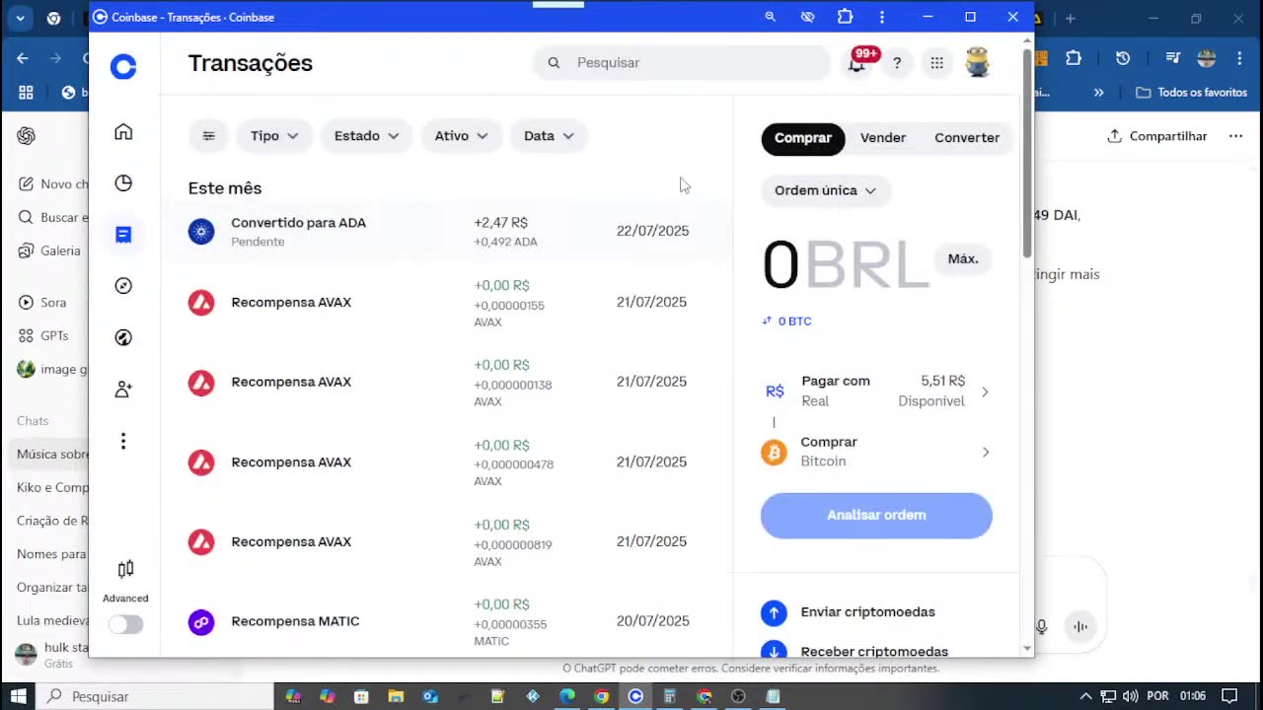Open Recompensa AVAX +0,000000819 transaction
This screenshot has height=710, width=1263.
[x=447, y=542]
